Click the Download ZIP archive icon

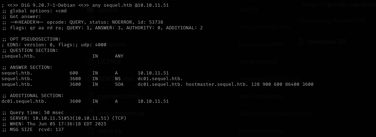(301, 42)
